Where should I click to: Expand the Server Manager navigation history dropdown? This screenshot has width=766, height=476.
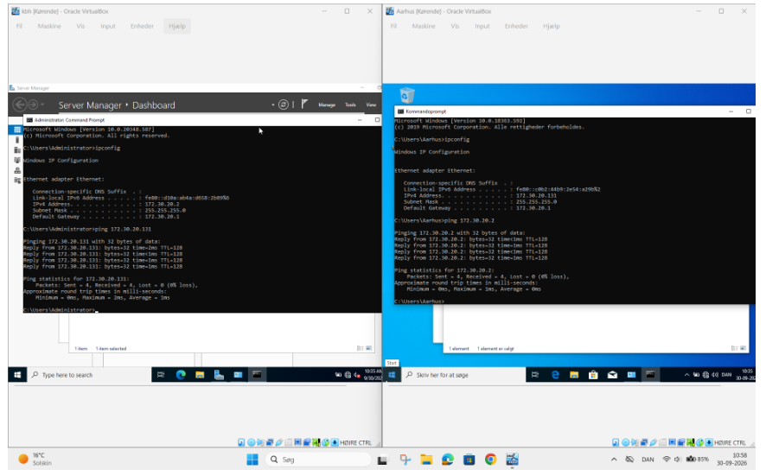pyautogui.click(x=42, y=105)
